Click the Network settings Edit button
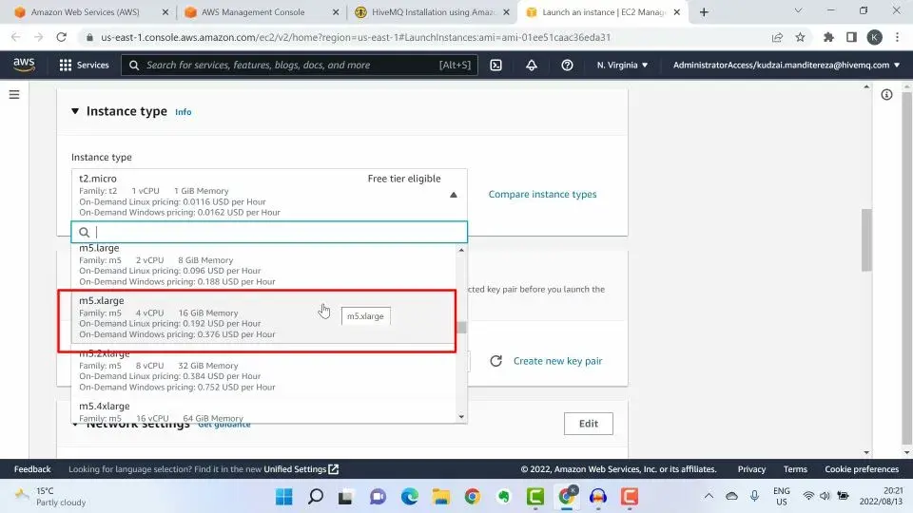 588,424
